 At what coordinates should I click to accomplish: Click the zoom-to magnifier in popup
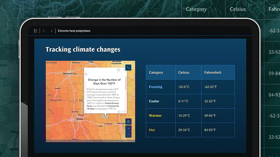tap(86, 74)
